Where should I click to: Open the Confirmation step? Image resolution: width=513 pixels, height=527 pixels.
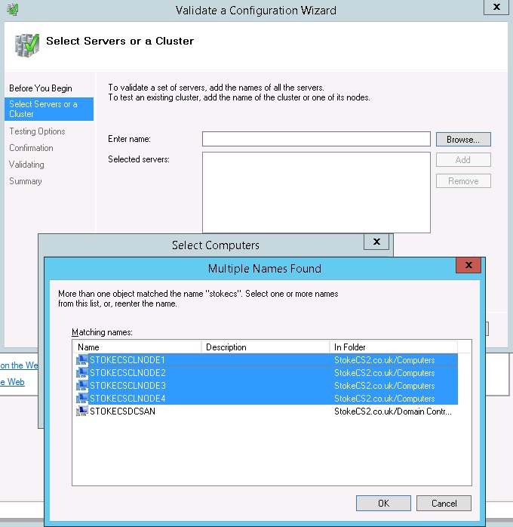(31, 148)
